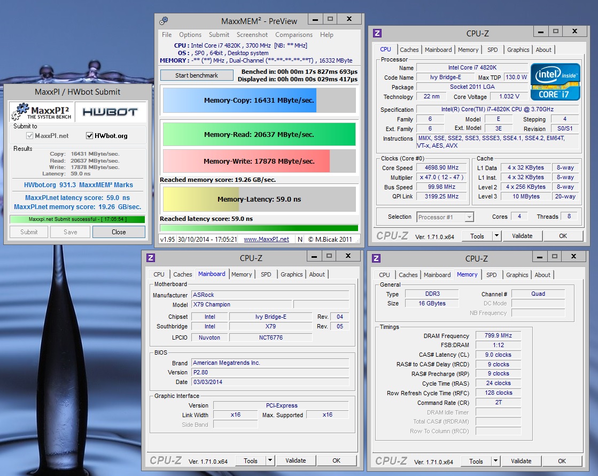Open the File menu in MaxxMEM
The height and width of the screenshot is (476, 598).
(x=167, y=35)
